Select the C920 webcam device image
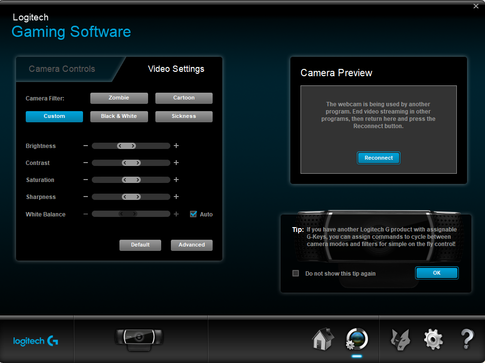 (139, 339)
